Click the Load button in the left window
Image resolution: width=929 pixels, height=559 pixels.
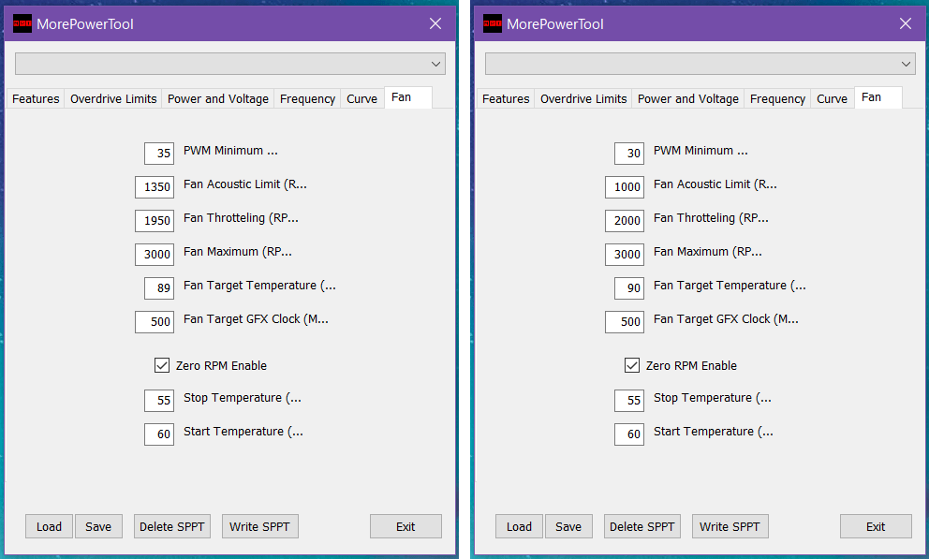(49, 526)
